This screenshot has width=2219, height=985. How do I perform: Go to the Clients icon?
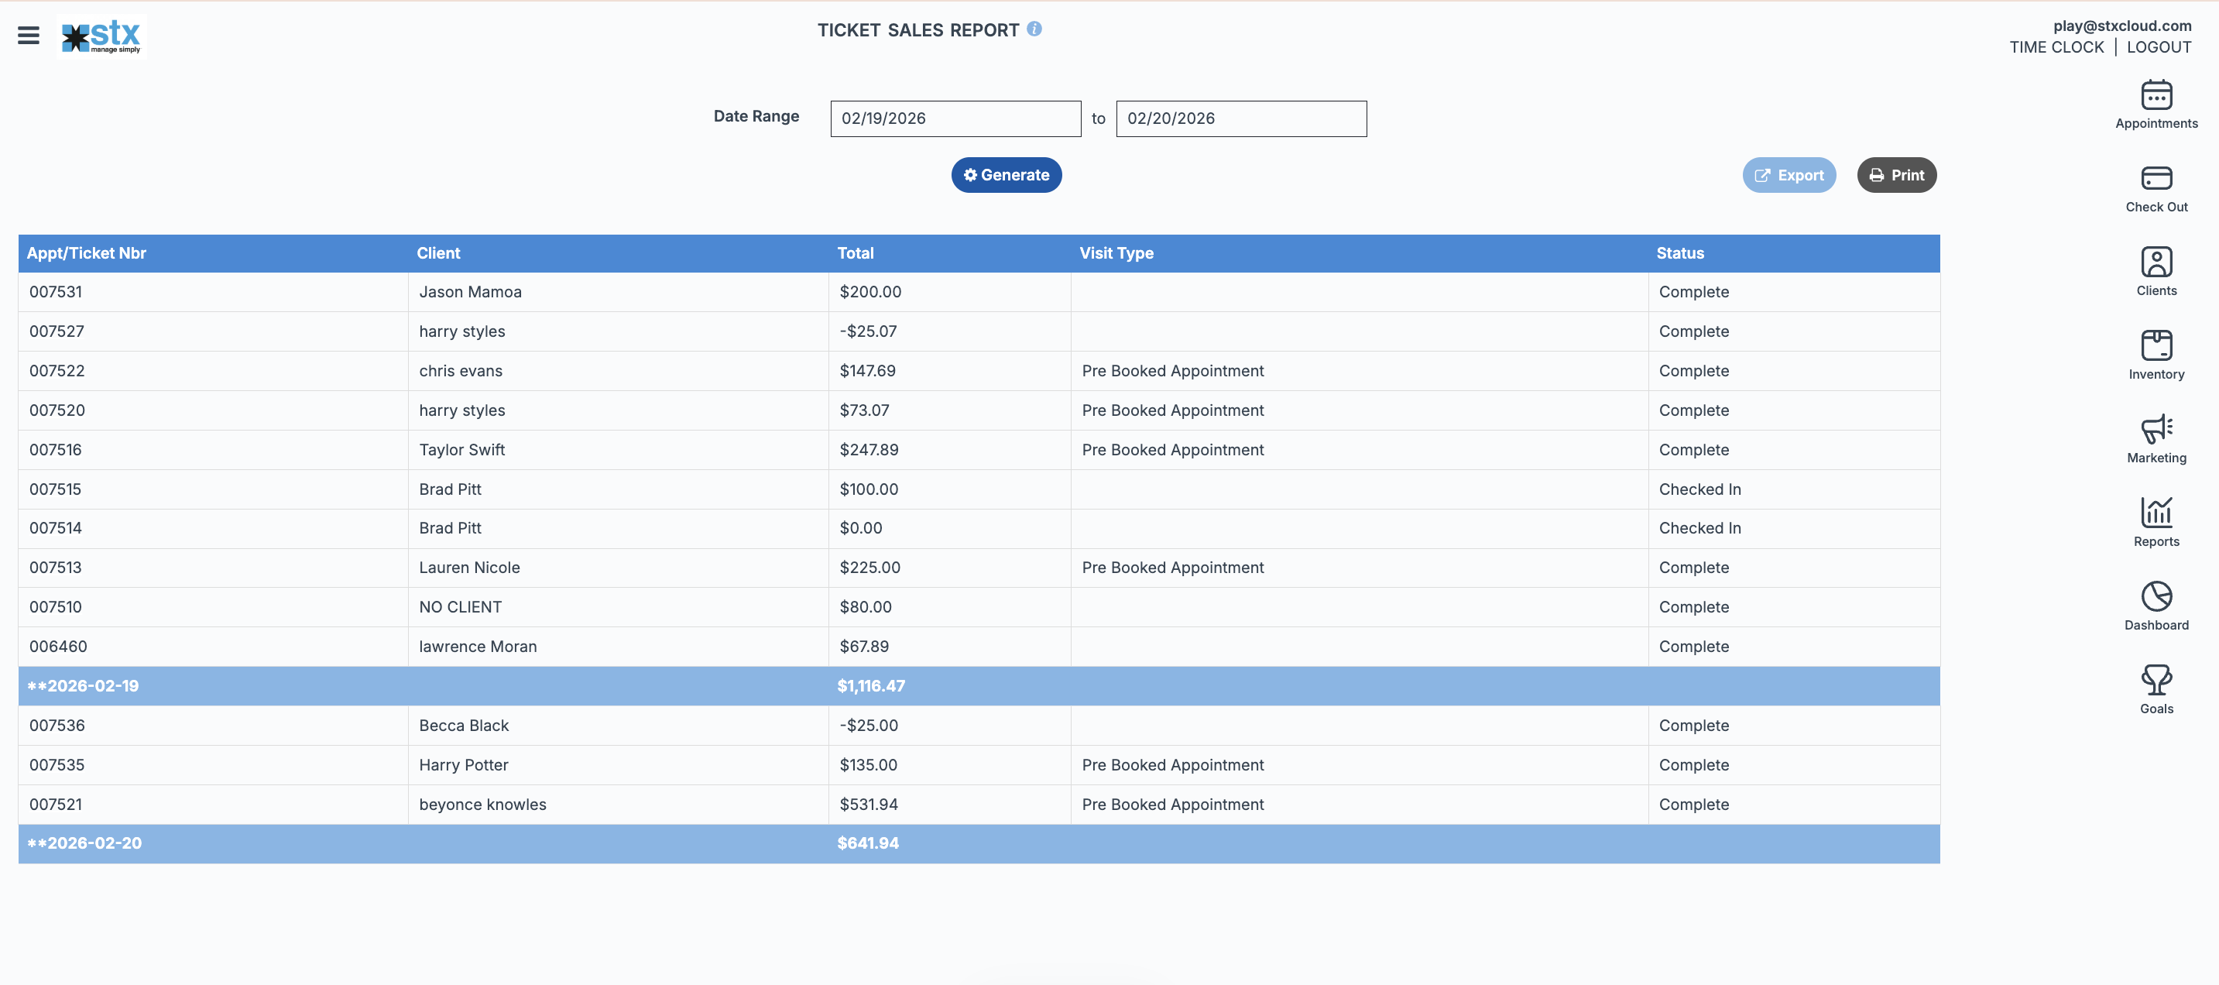[2156, 263]
